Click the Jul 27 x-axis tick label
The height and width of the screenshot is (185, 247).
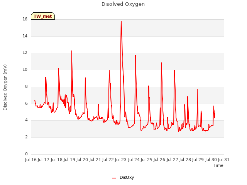click(x=173, y=160)
